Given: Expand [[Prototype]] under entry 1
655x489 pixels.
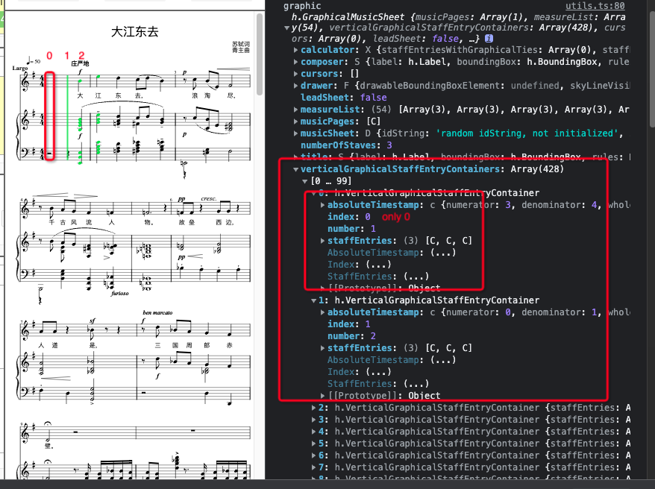Looking at the screenshot, I should (322, 396).
